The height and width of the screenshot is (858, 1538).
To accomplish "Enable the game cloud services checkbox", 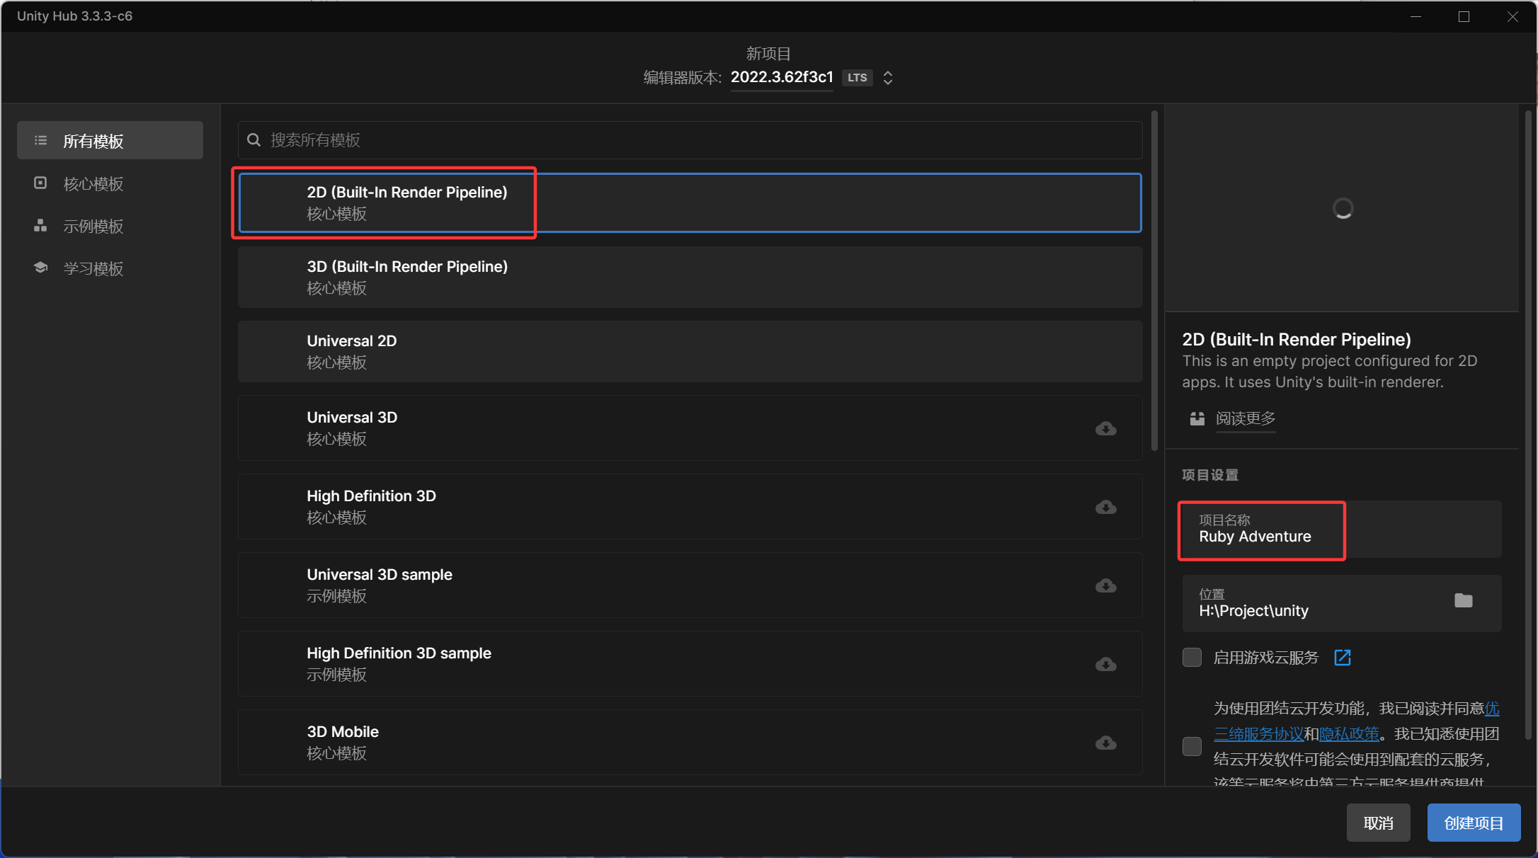I will click(x=1192, y=658).
